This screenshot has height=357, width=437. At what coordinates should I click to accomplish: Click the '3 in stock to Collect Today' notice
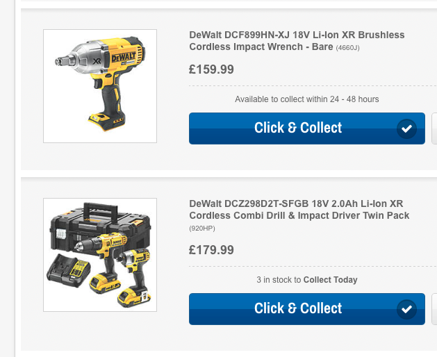pyautogui.click(x=307, y=280)
